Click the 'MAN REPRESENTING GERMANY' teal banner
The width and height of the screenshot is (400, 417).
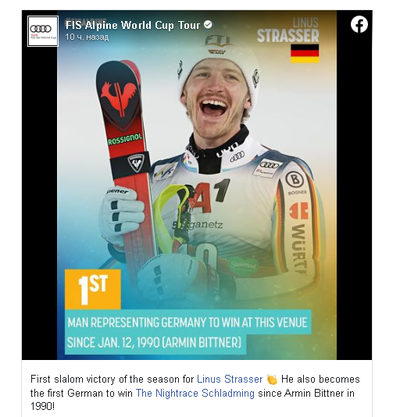pos(188,323)
